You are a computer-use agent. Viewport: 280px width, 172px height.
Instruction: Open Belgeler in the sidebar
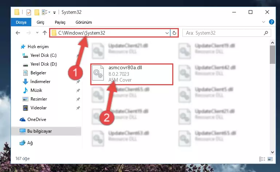(x=38, y=73)
